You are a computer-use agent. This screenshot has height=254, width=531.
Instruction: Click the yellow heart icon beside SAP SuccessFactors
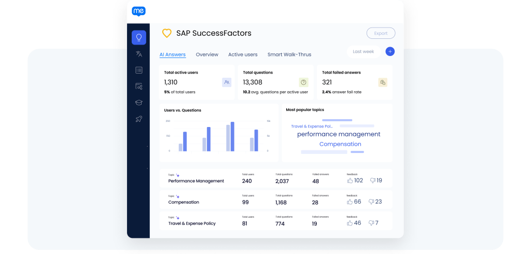click(166, 33)
